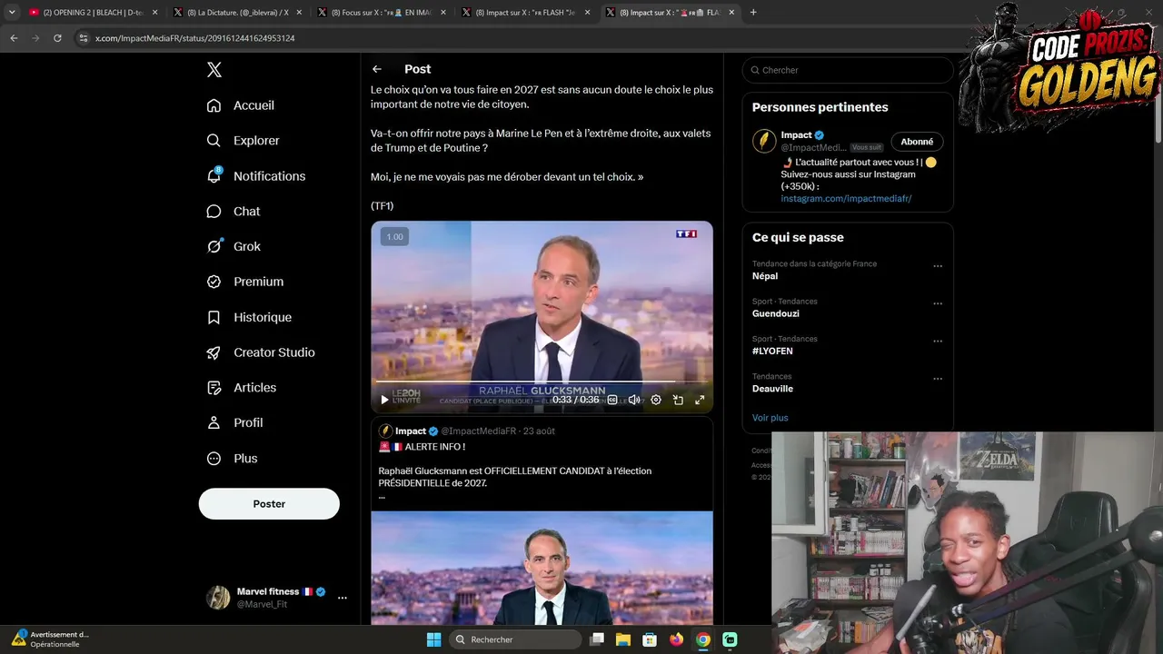Image resolution: width=1163 pixels, height=654 pixels.
Task: Open options for Guendouzi trend
Action: pos(938,303)
